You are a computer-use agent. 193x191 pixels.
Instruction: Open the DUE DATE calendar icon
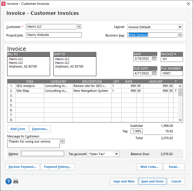click(154, 73)
